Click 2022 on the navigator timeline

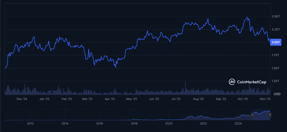pyautogui.click(x=203, y=124)
